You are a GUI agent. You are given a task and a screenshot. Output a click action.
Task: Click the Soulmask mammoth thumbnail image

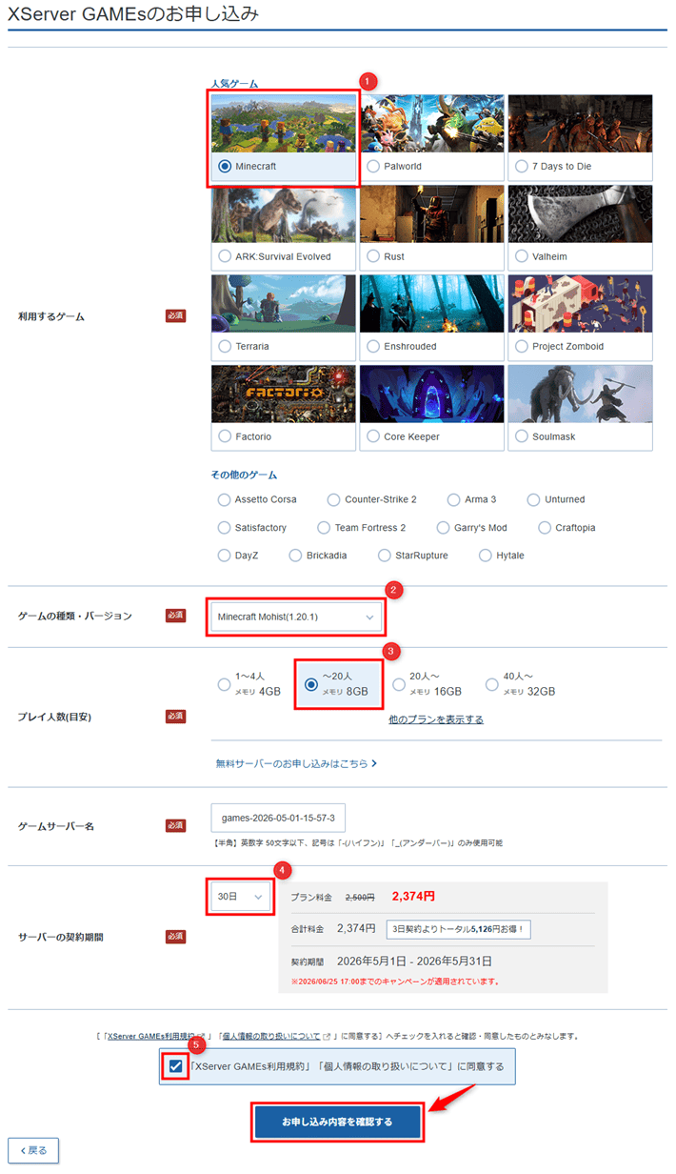click(580, 394)
